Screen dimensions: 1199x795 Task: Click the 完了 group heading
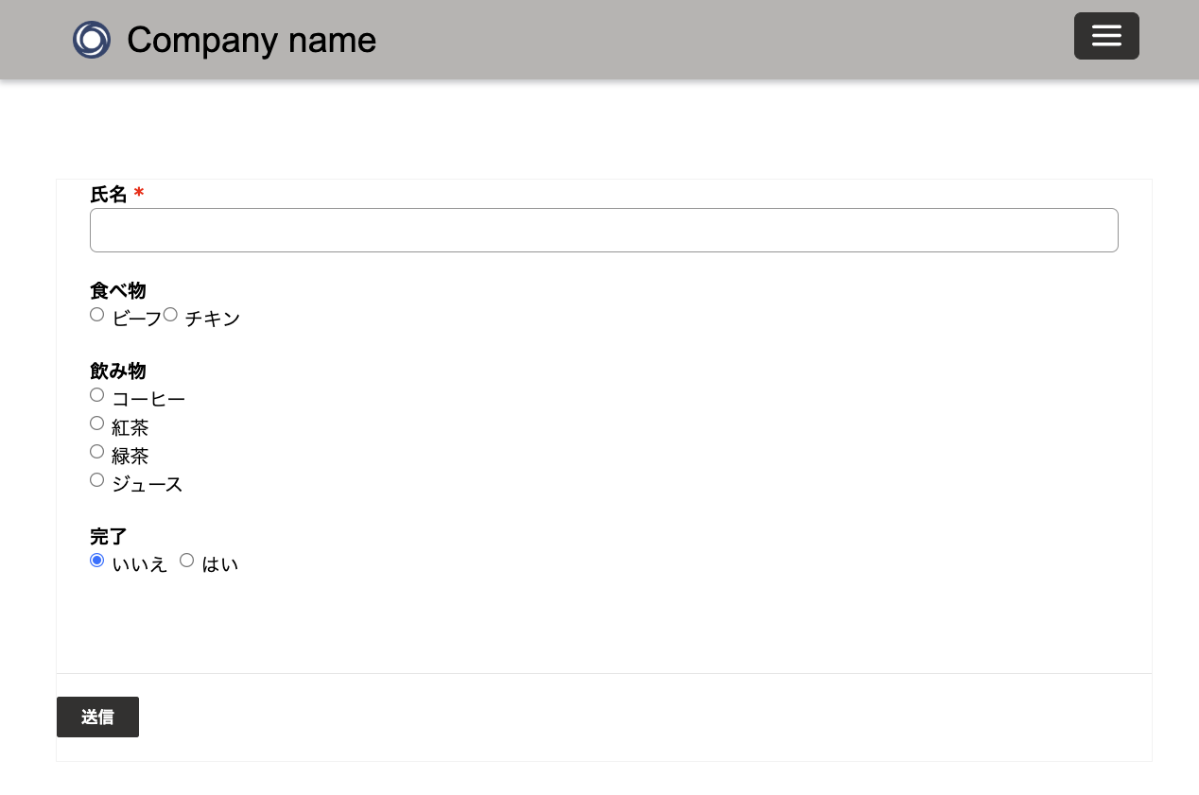pos(108,537)
